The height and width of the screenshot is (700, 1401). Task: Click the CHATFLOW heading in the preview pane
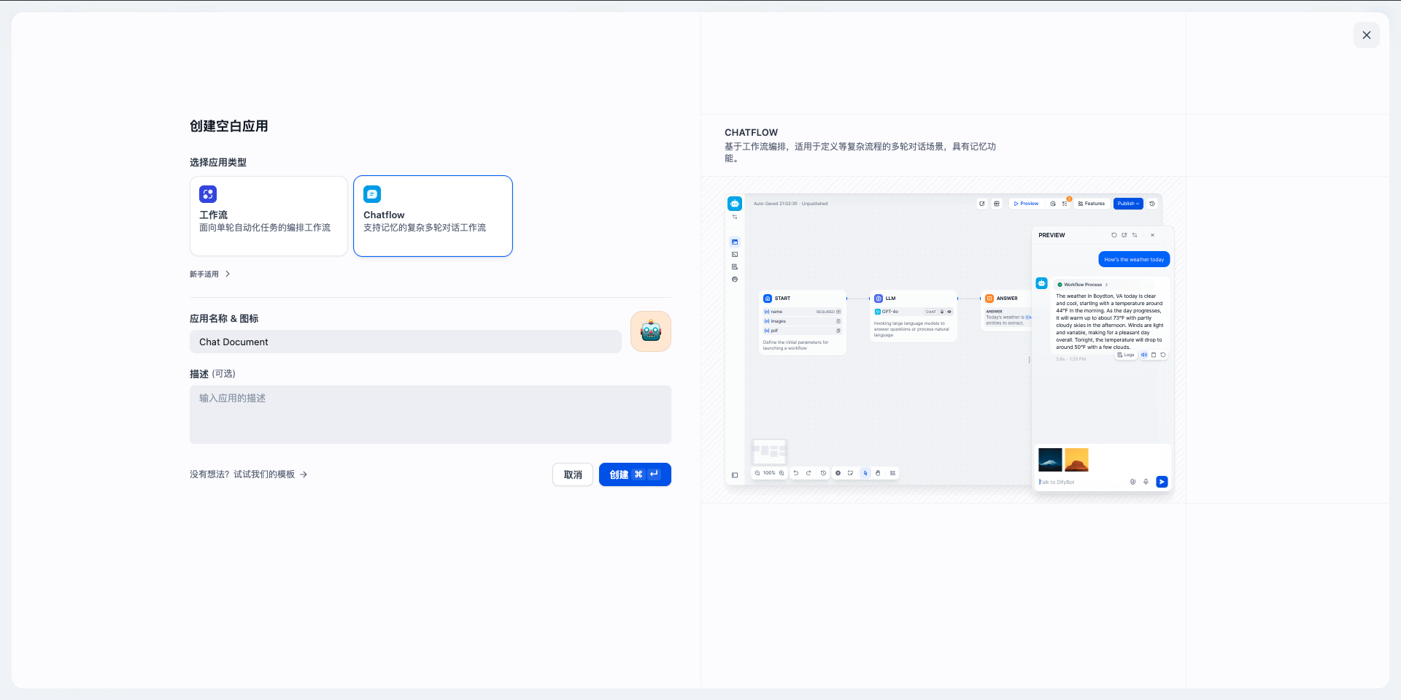pos(751,132)
